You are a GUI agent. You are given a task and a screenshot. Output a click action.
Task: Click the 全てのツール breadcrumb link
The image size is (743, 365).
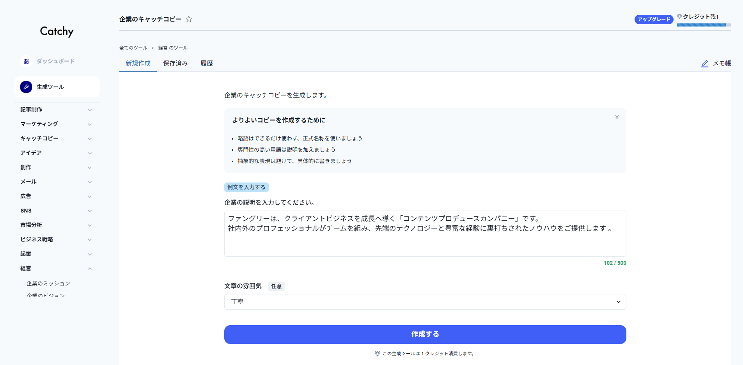[x=133, y=48]
